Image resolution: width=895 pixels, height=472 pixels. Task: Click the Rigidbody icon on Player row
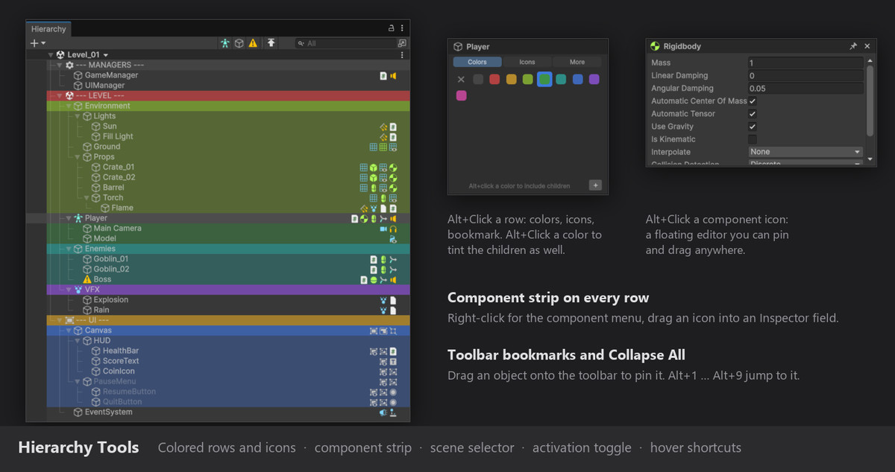(x=363, y=218)
